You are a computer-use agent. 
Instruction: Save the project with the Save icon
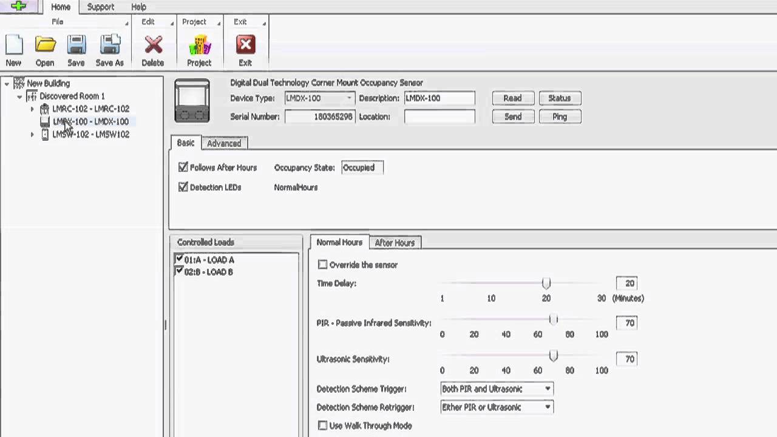pos(76,45)
